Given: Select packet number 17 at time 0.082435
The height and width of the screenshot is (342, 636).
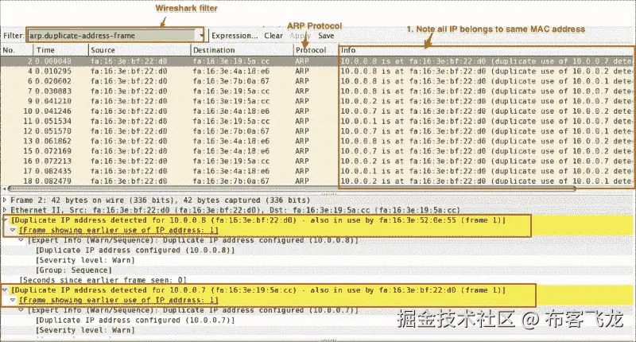Looking at the screenshot, I should click(317, 171).
